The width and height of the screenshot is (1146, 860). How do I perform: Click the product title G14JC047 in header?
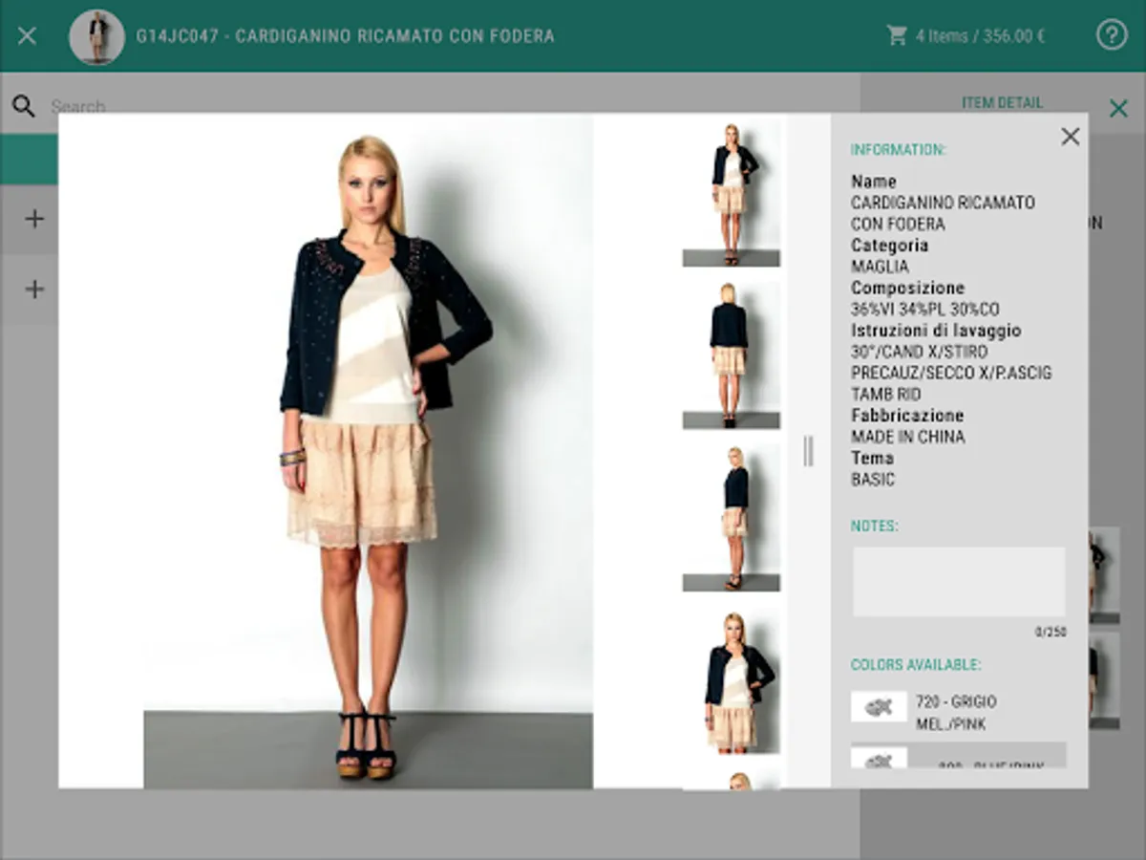[x=345, y=36]
